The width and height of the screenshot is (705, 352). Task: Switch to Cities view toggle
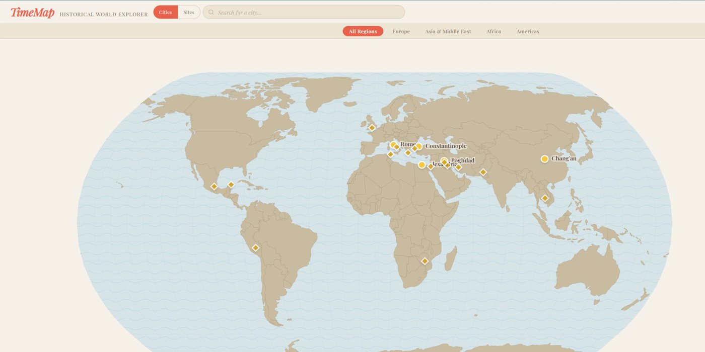tap(166, 12)
